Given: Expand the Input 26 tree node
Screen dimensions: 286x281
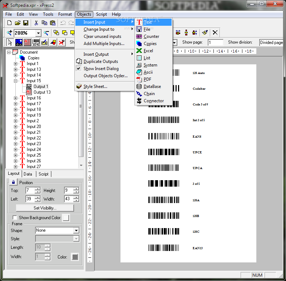Looking at the screenshot, I should click(15, 161).
